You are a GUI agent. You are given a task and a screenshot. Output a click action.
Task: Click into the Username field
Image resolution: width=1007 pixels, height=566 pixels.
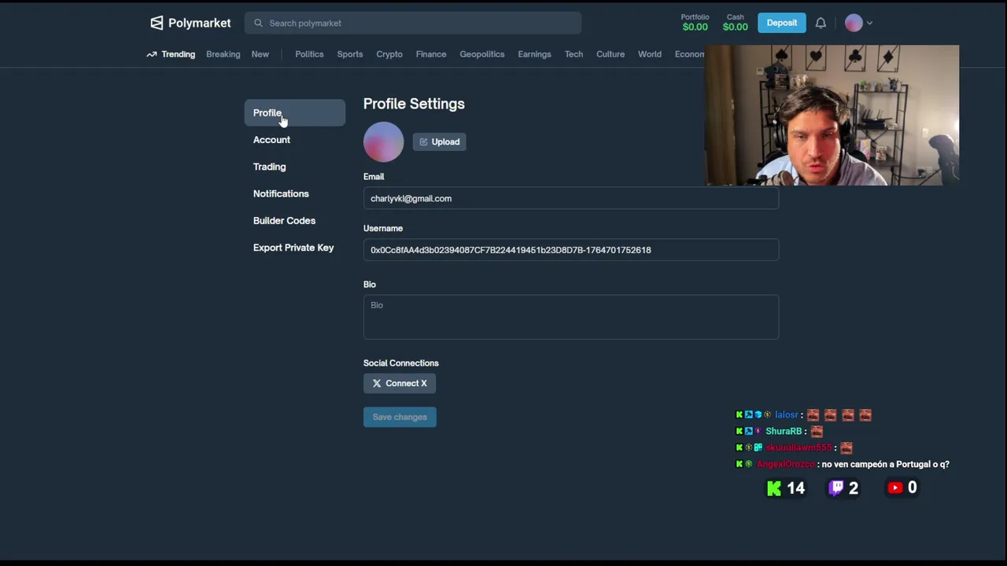[571, 250]
